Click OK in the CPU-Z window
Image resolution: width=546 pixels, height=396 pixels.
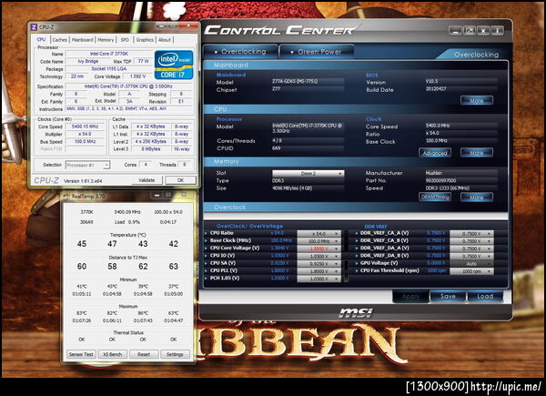(180, 180)
